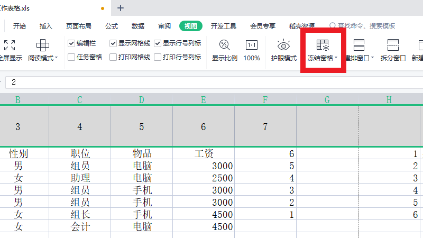
Task: Uncheck show gridlines checkbox
Action: pyautogui.click(x=113, y=43)
